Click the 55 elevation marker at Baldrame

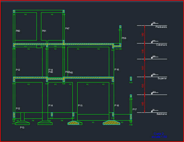[x=152, y=111]
